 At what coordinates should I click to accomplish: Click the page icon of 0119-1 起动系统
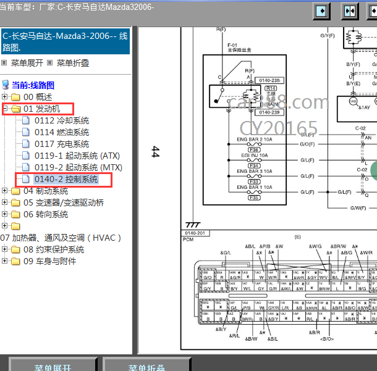pyautogui.click(x=26, y=156)
